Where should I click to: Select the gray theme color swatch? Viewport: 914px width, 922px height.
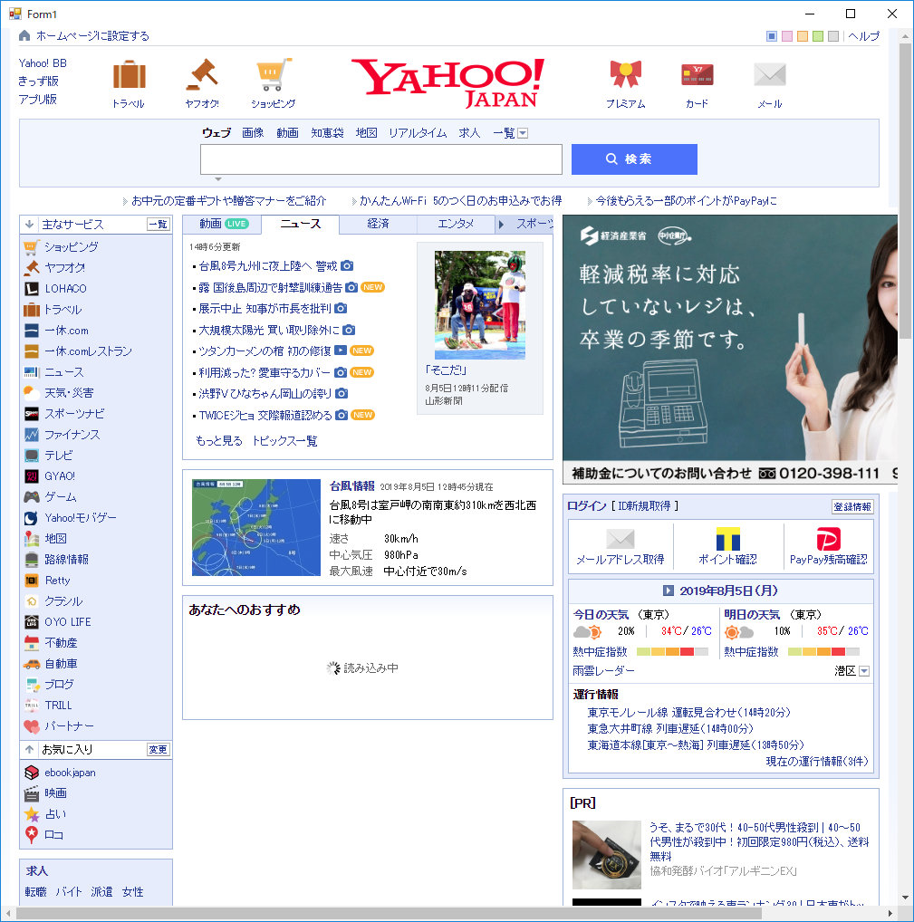(832, 36)
